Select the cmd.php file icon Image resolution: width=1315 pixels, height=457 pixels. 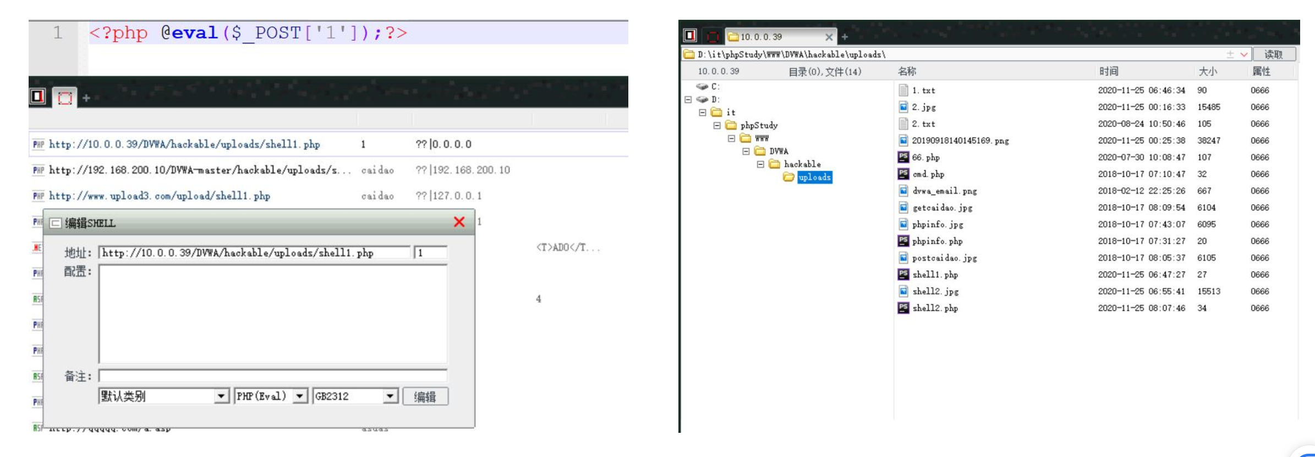[903, 174]
